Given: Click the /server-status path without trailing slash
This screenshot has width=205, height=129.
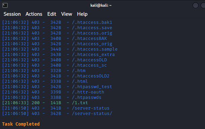Looking at the screenshot, I should (x=91, y=108).
